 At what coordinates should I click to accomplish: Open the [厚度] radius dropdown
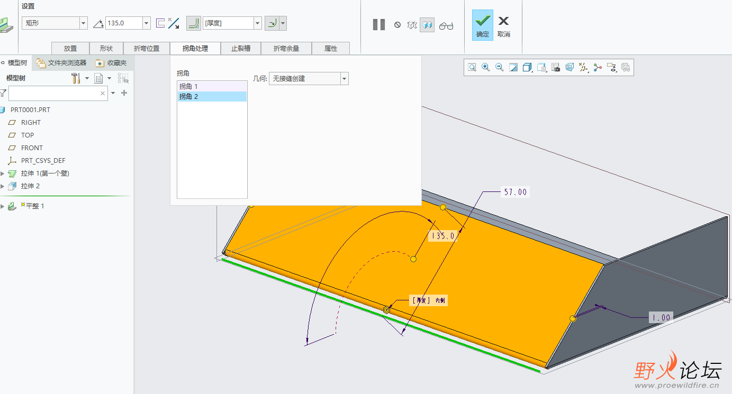point(258,23)
